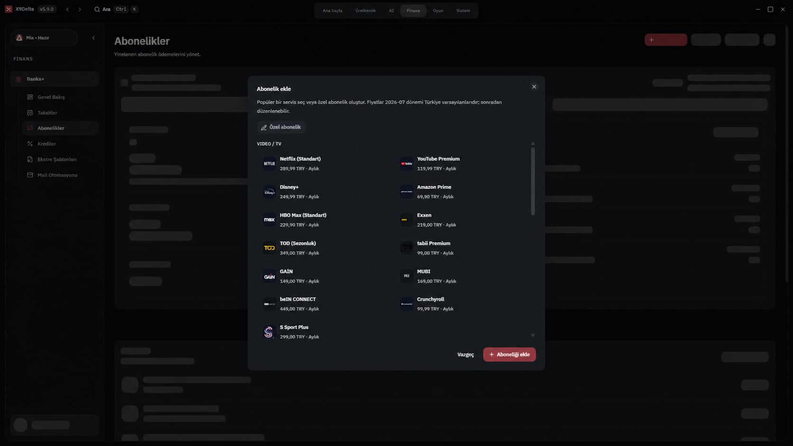Go forward with the right arrow
The width and height of the screenshot is (793, 446).
coord(80,9)
